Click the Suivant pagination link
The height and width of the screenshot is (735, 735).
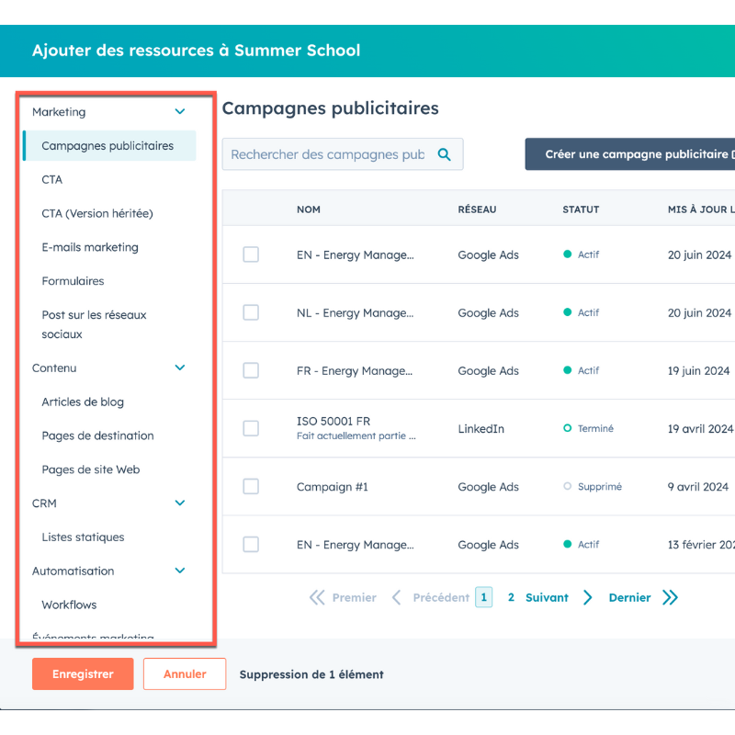point(547,597)
